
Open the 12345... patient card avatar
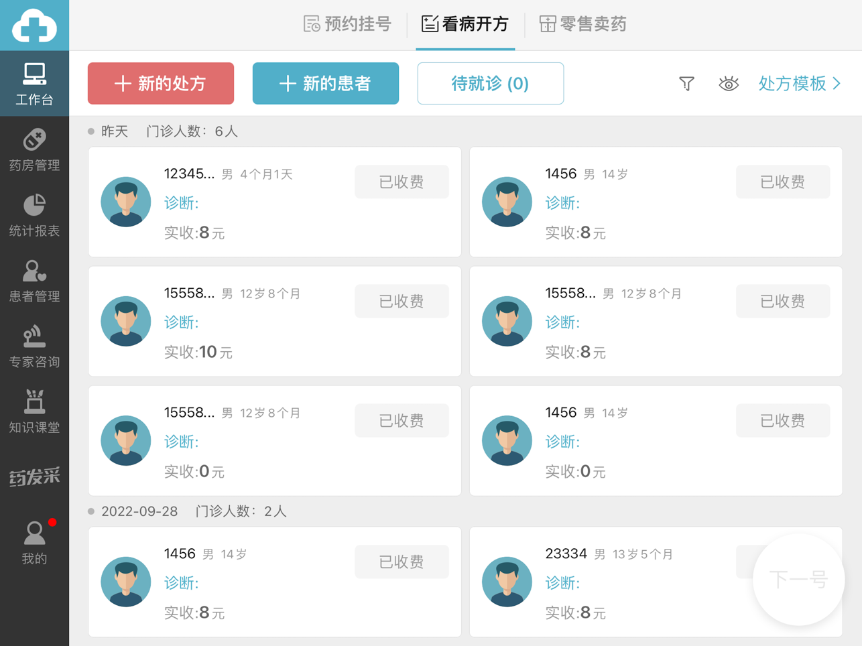126,202
